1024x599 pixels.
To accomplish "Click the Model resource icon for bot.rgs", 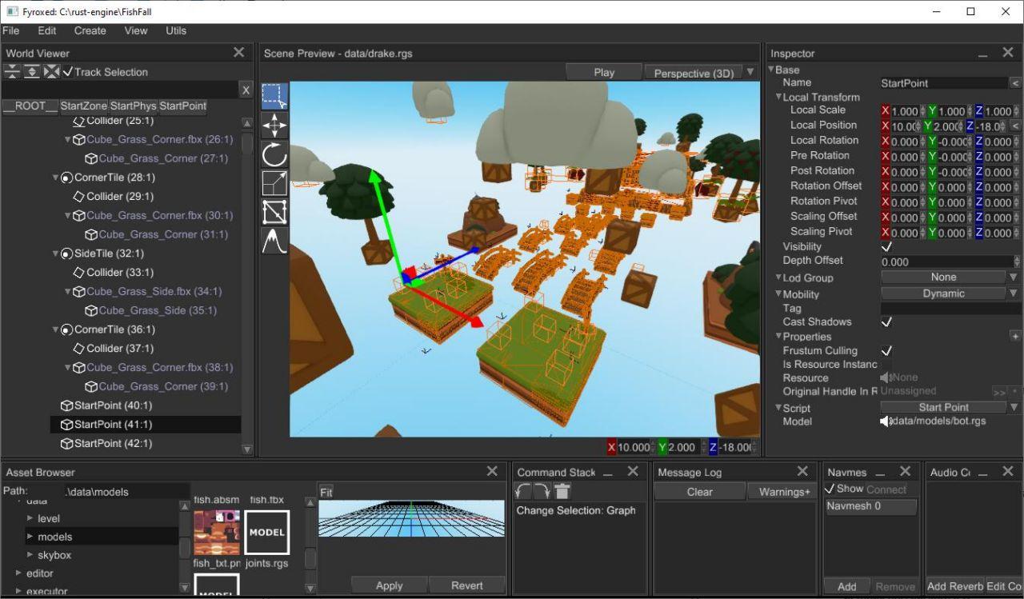I will pyautogui.click(x=886, y=421).
